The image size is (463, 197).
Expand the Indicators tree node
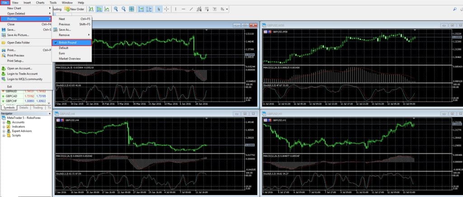(x=4, y=127)
